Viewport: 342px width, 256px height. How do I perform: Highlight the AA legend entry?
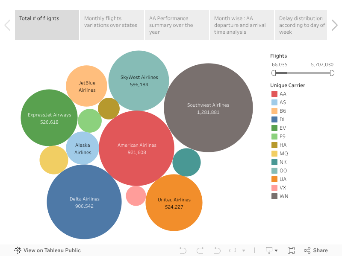coord(283,94)
